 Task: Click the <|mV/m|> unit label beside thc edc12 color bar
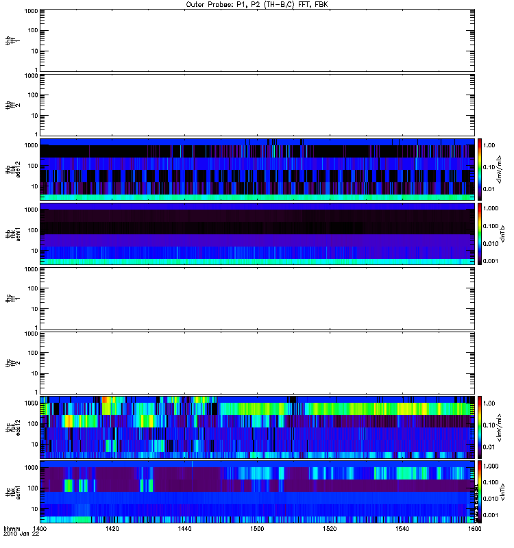click(499, 427)
